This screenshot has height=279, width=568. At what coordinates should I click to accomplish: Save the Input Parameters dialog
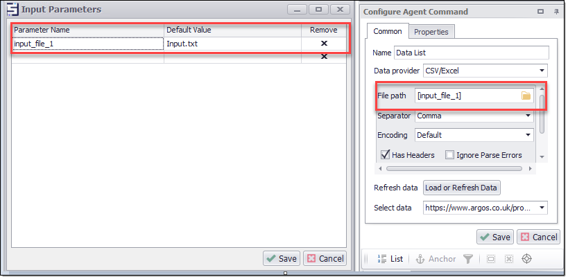[x=281, y=258]
